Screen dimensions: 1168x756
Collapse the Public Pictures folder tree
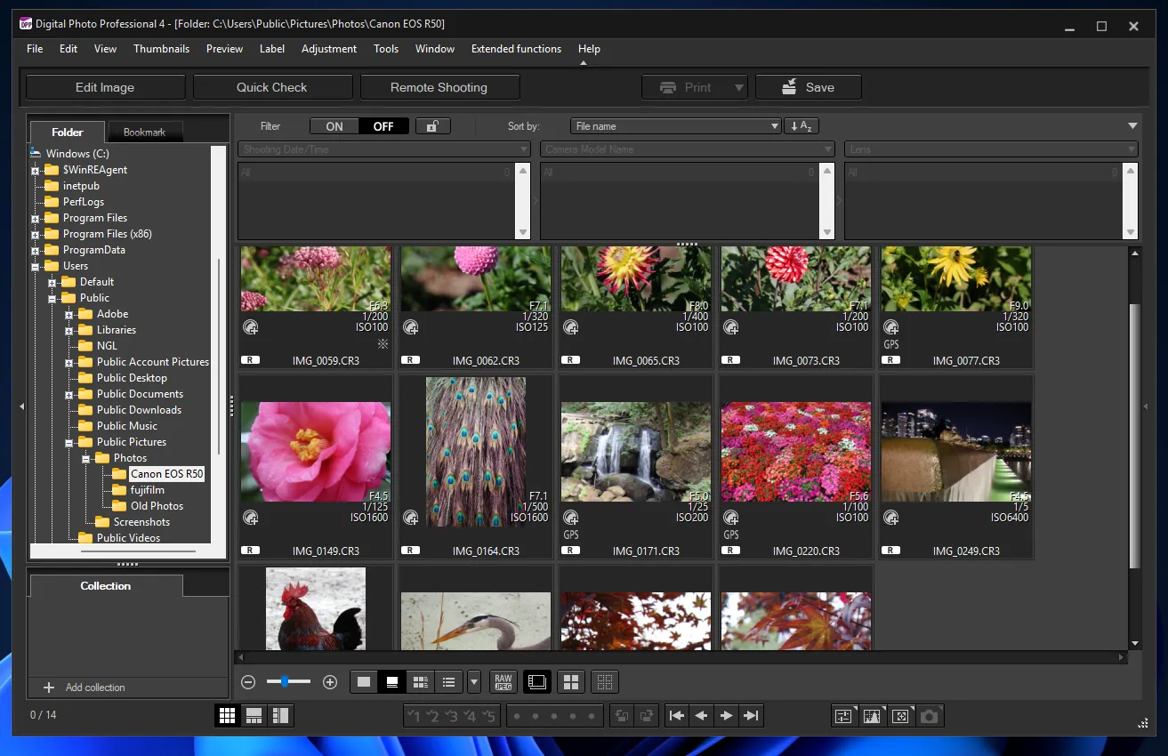tap(69, 442)
